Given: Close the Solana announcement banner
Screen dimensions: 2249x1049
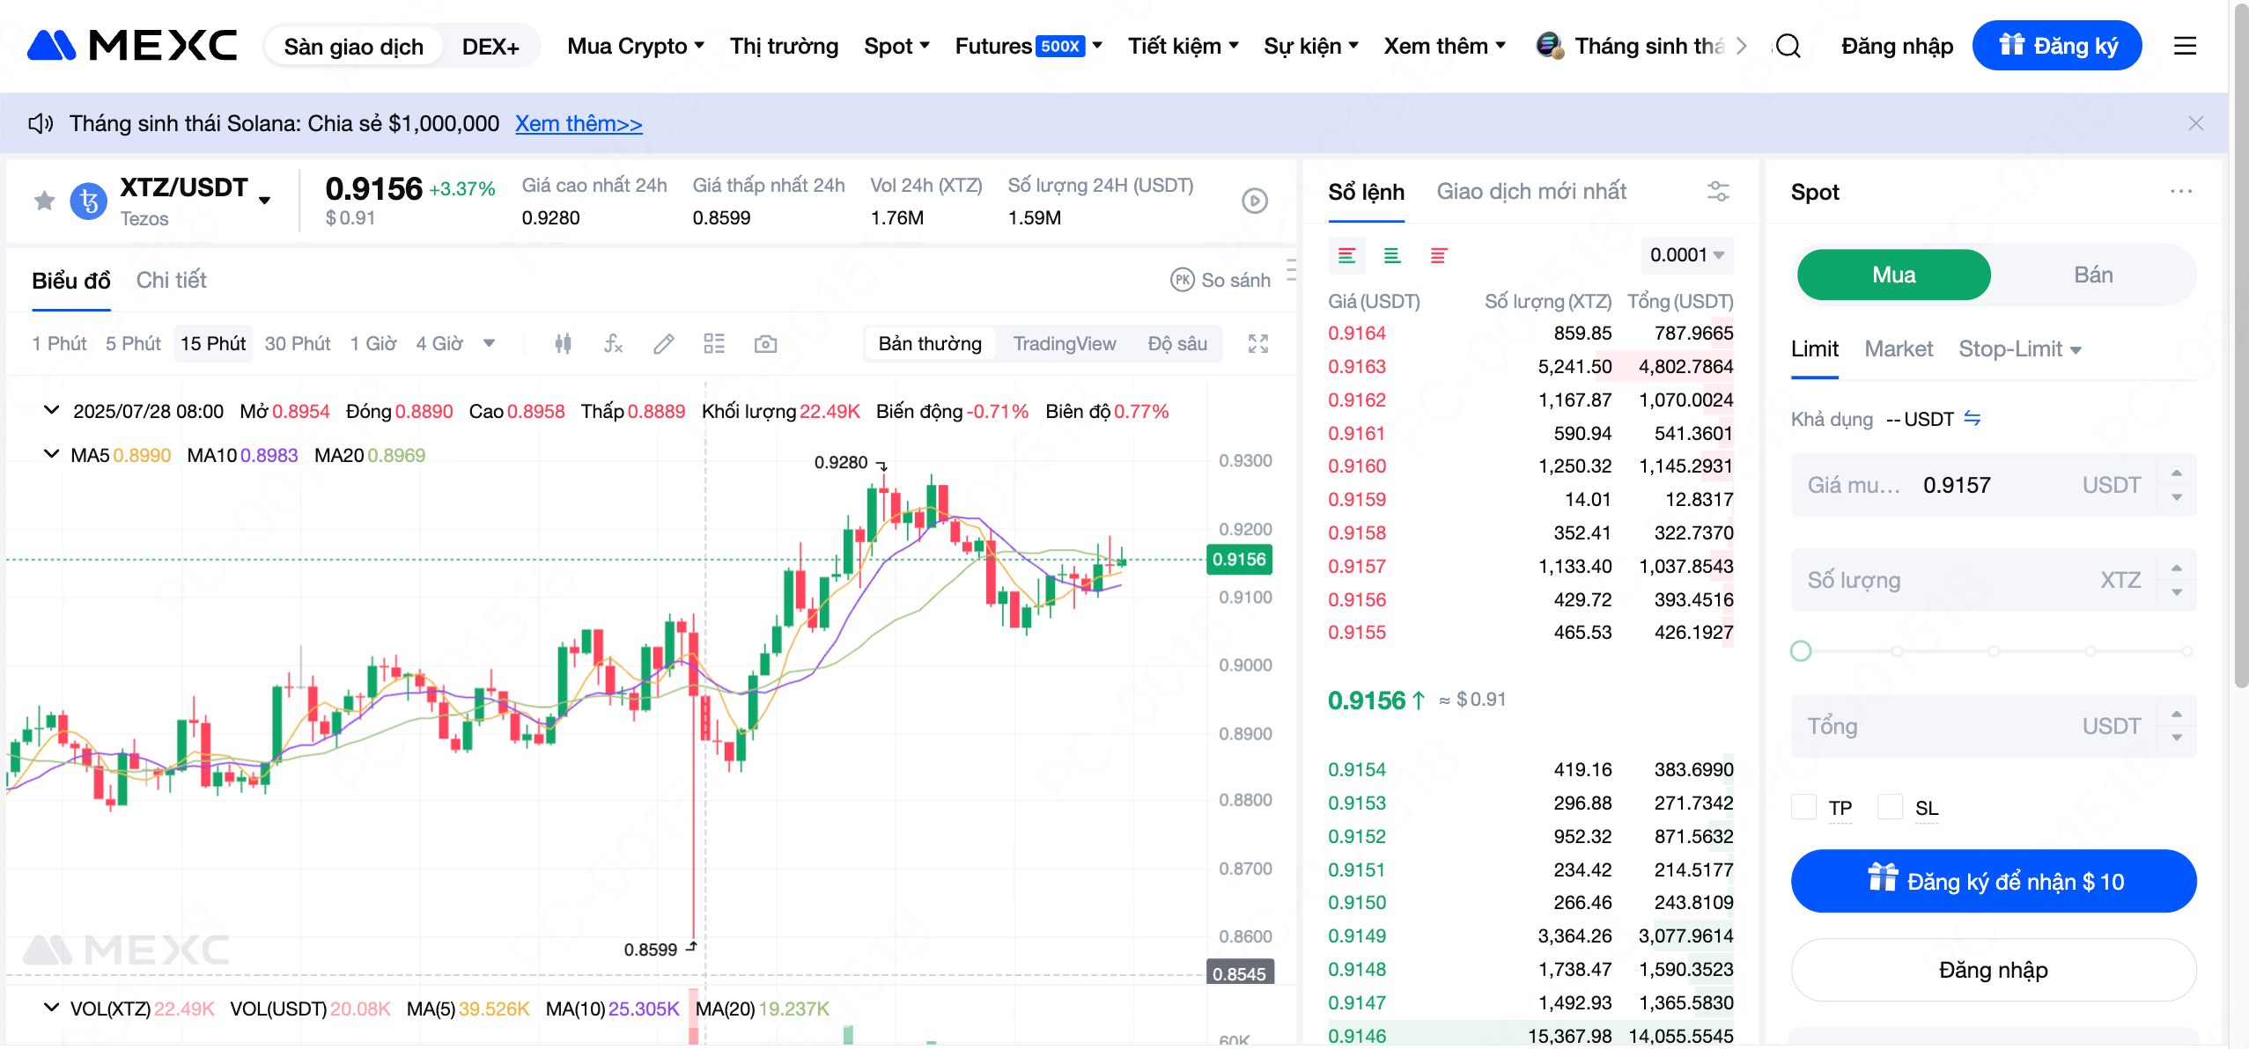Looking at the screenshot, I should pos(2196,123).
